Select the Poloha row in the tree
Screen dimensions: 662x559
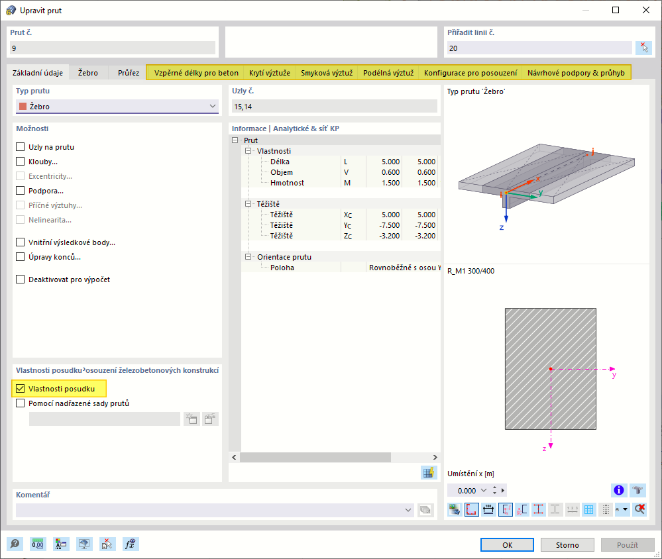pos(341,267)
